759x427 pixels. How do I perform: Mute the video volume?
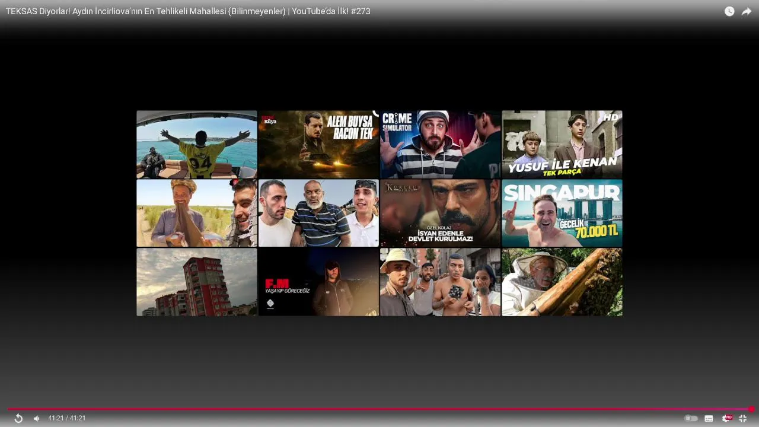pyautogui.click(x=37, y=418)
